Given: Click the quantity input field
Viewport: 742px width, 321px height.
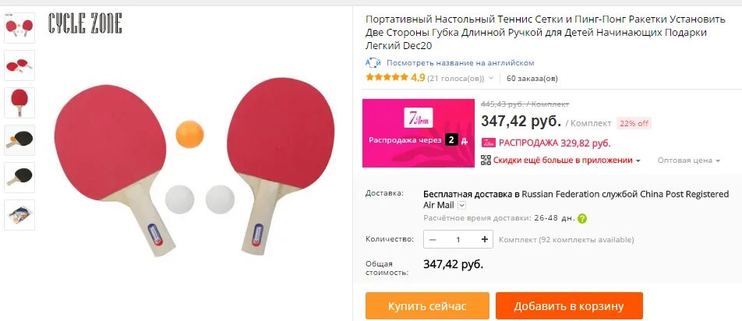Looking at the screenshot, I should click(458, 239).
